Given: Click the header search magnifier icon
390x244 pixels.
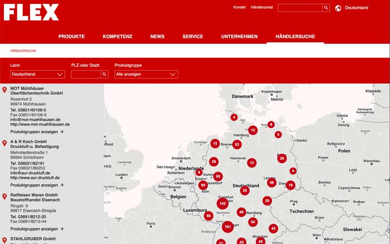Looking at the screenshot, I should click(326, 8).
